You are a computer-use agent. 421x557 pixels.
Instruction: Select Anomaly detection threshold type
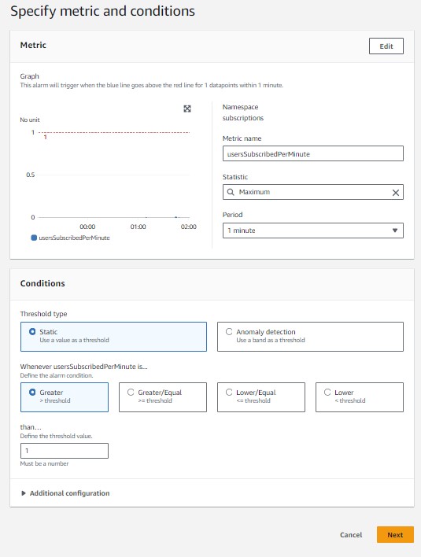click(x=310, y=337)
